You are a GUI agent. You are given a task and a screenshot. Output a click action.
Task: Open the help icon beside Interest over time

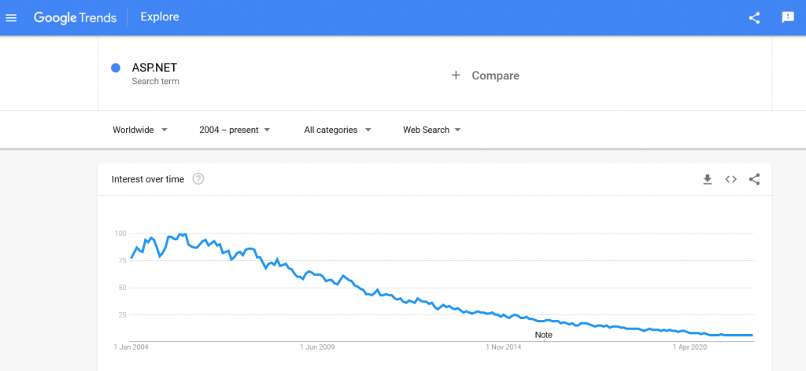coord(198,179)
